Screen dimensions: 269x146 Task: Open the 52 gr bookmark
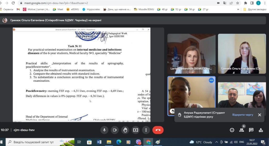tap(176, 9)
